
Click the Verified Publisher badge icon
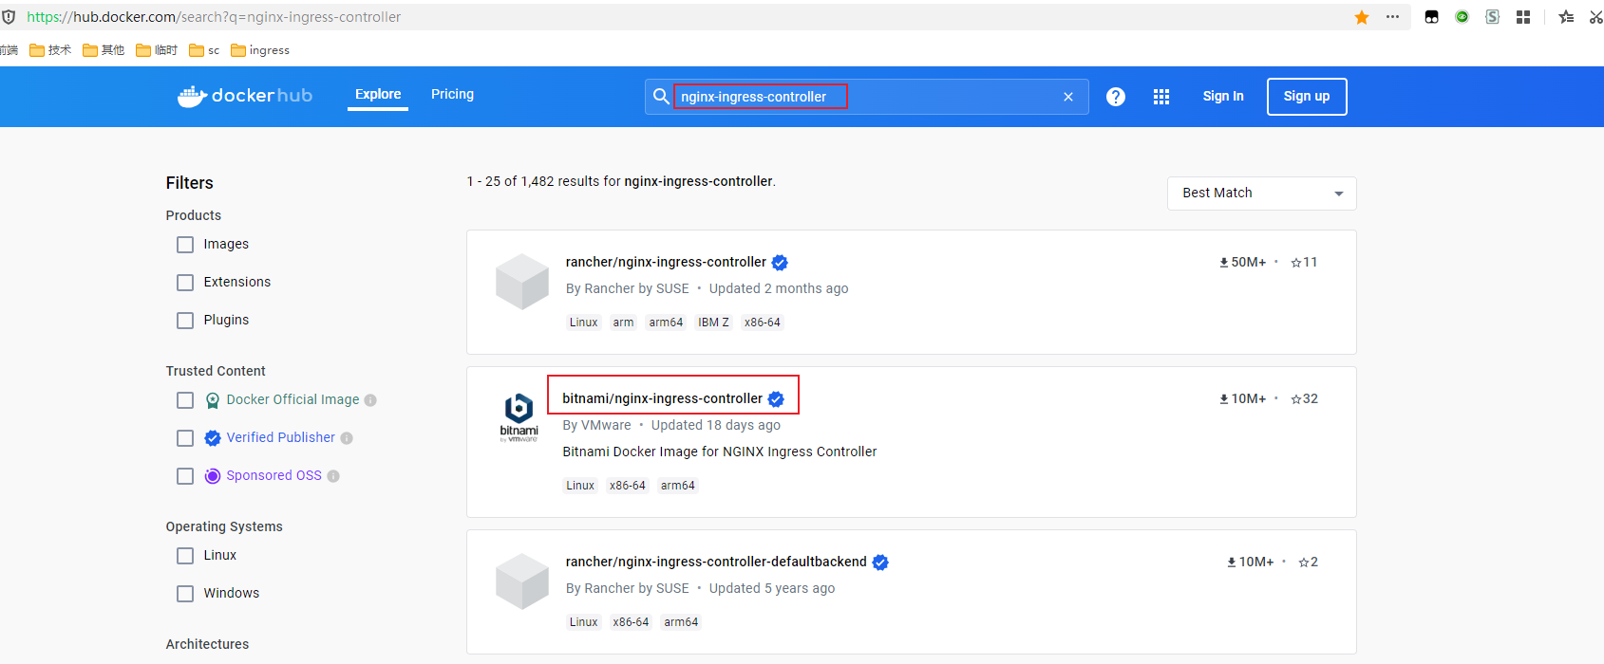click(x=213, y=438)
